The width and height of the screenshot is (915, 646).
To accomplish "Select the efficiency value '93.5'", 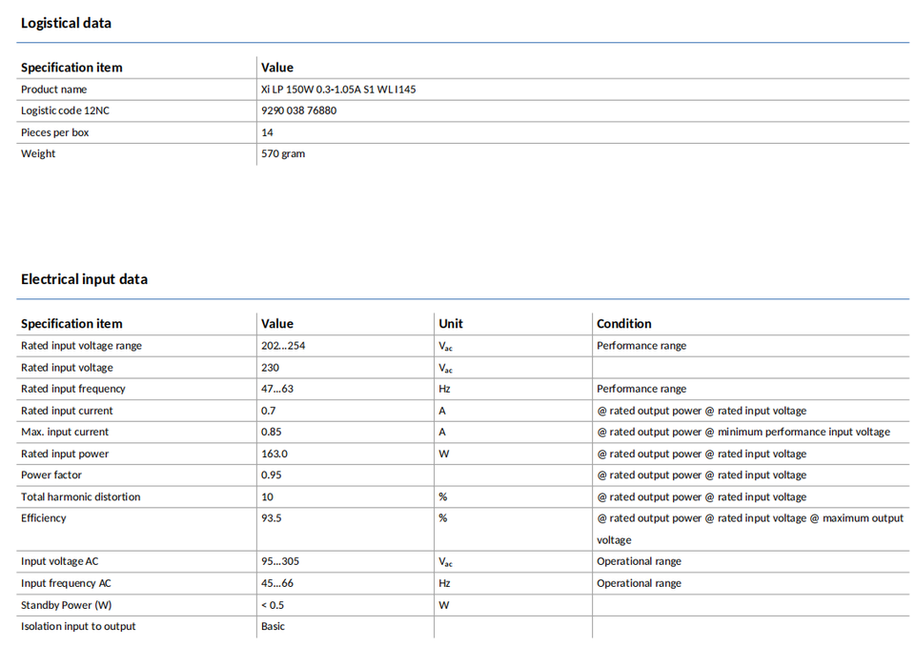I will (272, 518).
